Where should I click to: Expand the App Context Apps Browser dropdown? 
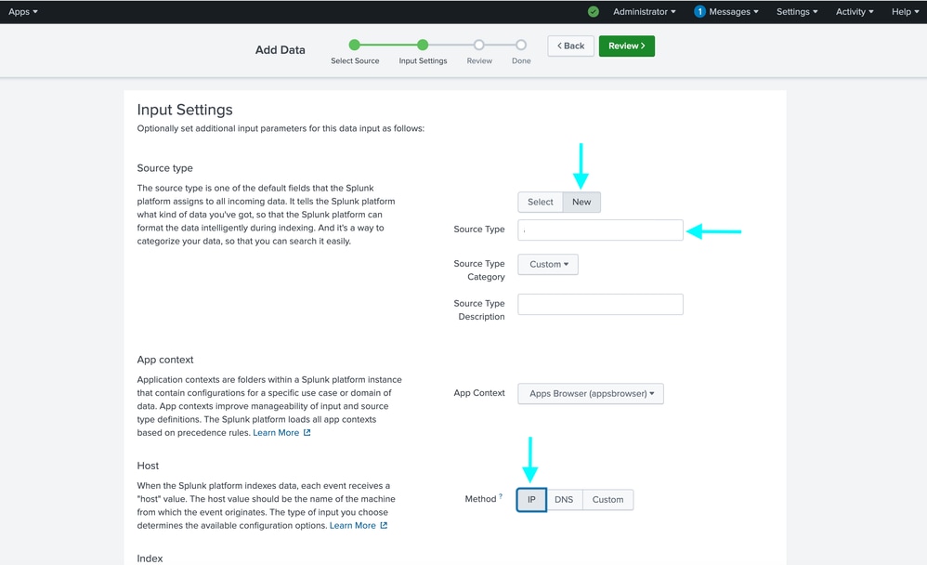tap(591, 393)
